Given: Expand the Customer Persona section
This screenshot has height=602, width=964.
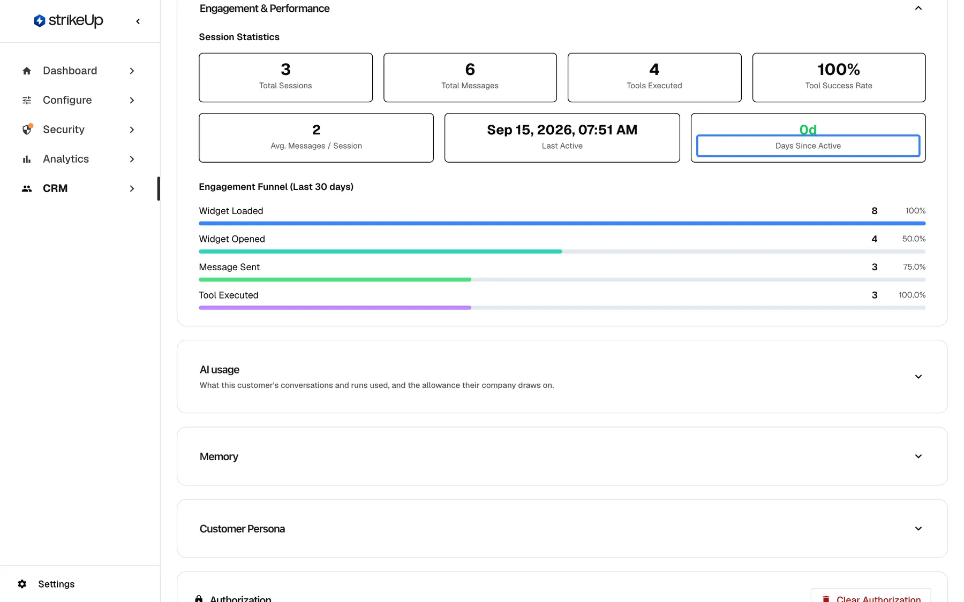Looking at the screenshot, I should (x=918, y=529).
